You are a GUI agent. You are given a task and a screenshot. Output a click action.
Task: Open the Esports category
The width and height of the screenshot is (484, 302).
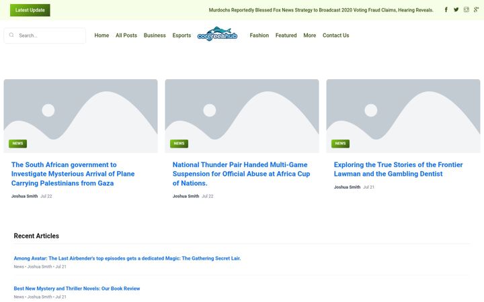(182, 36)
